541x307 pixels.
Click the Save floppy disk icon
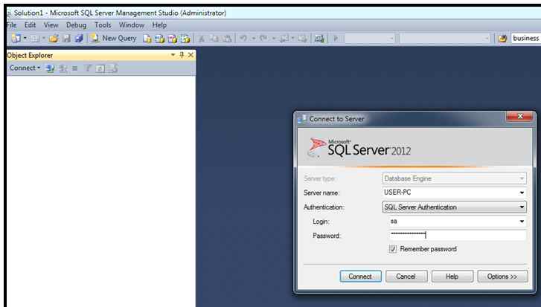coord(66,38)
